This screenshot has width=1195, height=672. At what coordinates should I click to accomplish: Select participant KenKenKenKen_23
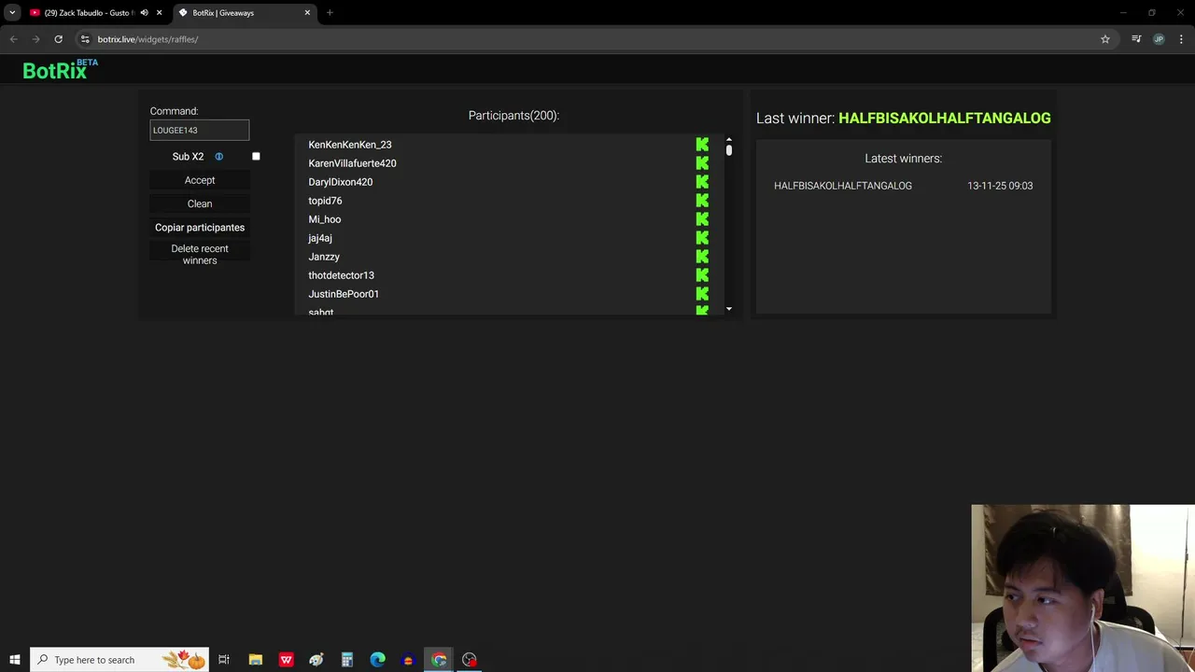(x=350, y=145)
